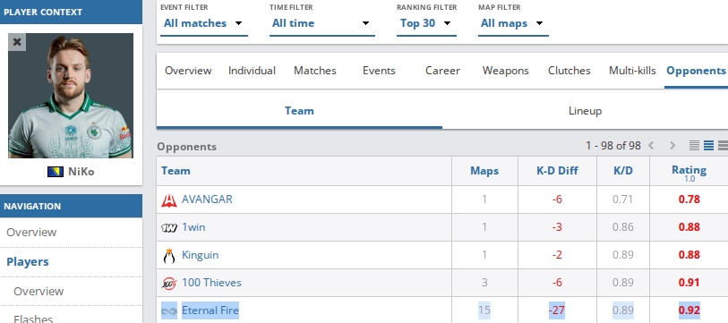Click the AVANGAR team logo
728x323 pixels.
[169, 200]
